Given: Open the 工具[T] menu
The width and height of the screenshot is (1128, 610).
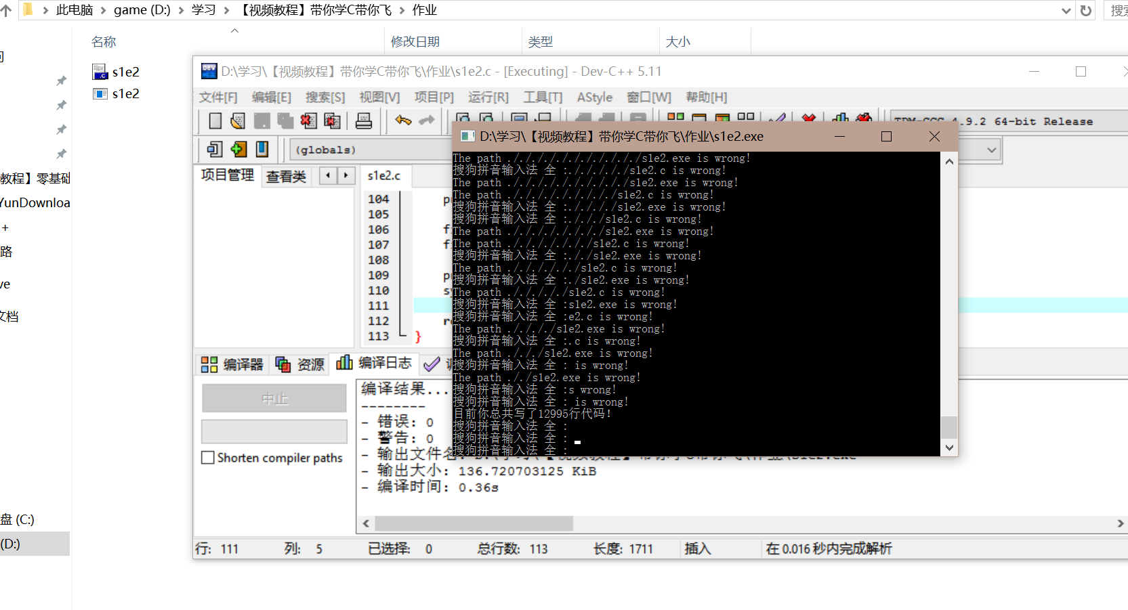Looking at the screenshot, I should pyautogui.click(x=543, y=97).
